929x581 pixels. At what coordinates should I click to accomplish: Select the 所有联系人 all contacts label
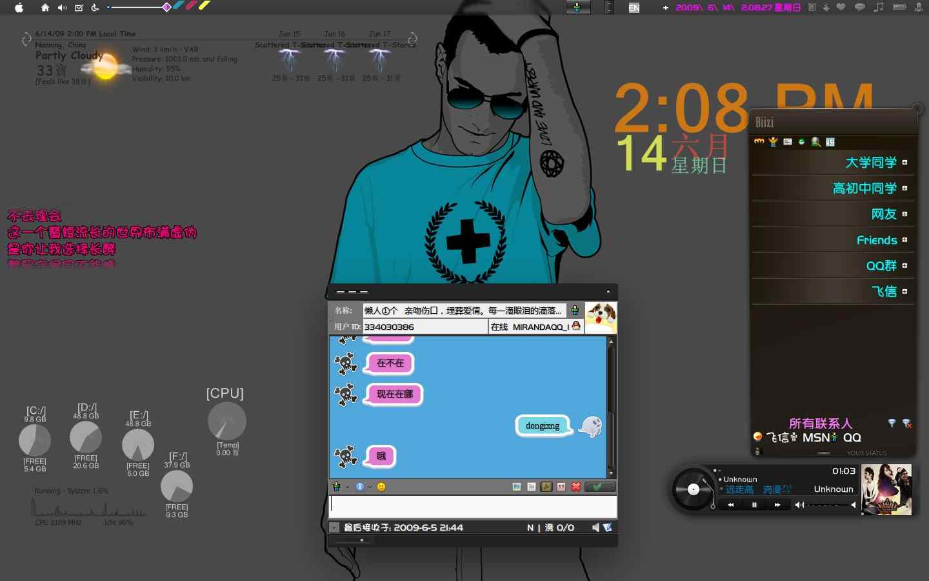click(821, 423)
